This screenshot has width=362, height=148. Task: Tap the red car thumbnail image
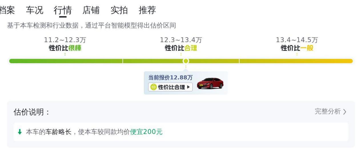pos(210,83)
